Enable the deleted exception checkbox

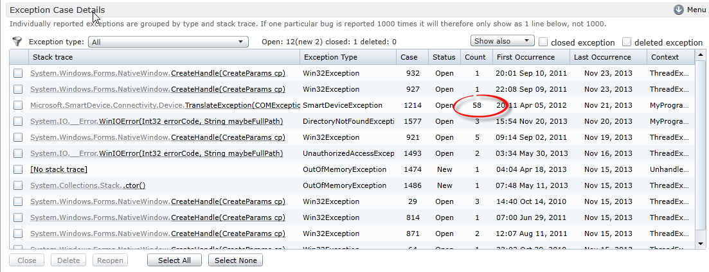click(627, 42)
